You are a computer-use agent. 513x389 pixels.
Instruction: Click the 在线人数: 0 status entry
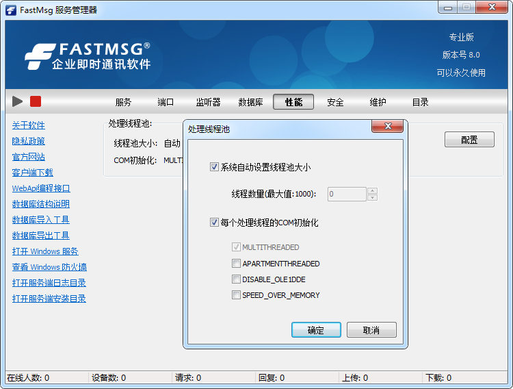coord(28,378)
